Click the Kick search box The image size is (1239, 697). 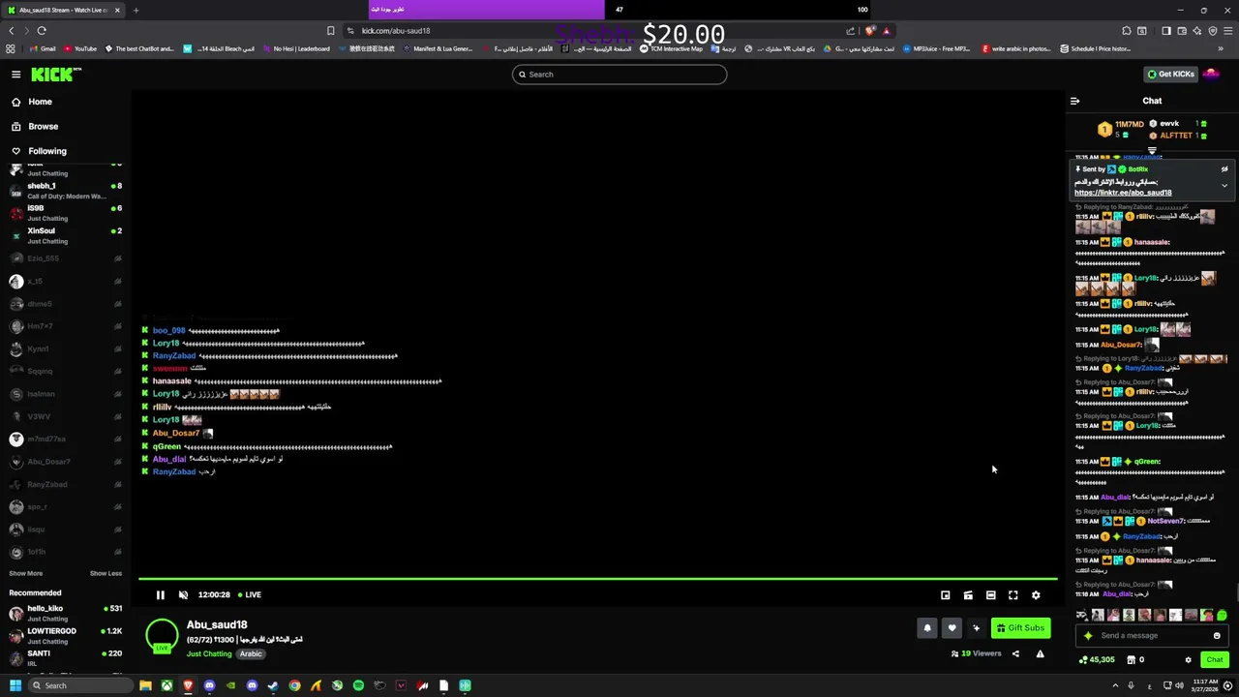click(619, 75)
